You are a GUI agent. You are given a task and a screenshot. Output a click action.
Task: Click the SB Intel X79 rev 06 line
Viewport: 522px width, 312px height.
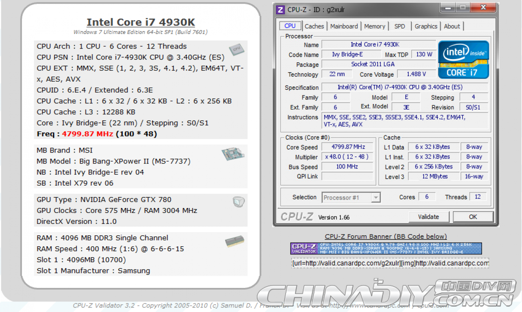coord(75,183)
